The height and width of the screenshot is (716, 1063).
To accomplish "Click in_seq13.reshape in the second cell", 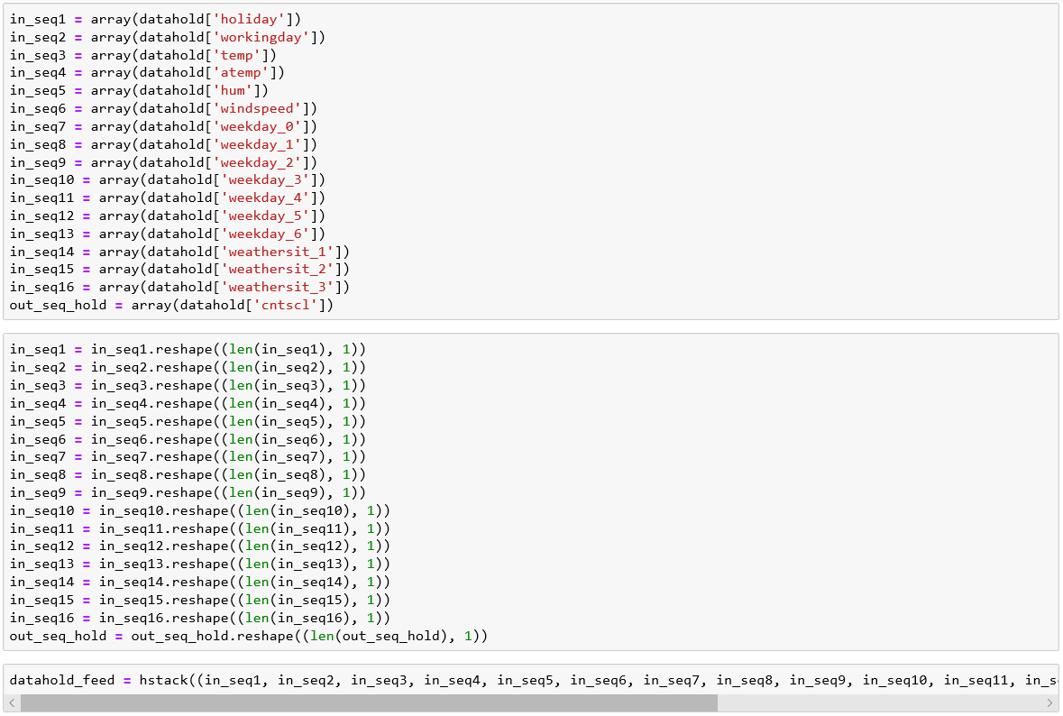I will point(164,565).
